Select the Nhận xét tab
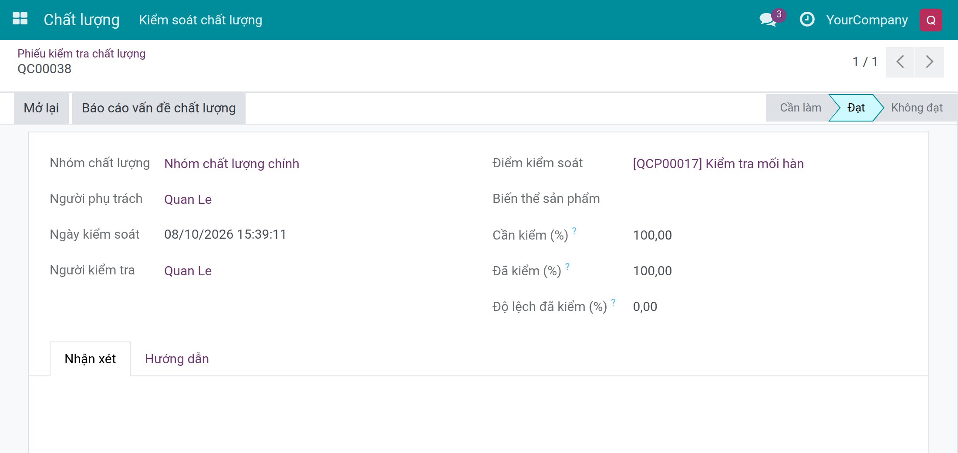 pos(90,359)
